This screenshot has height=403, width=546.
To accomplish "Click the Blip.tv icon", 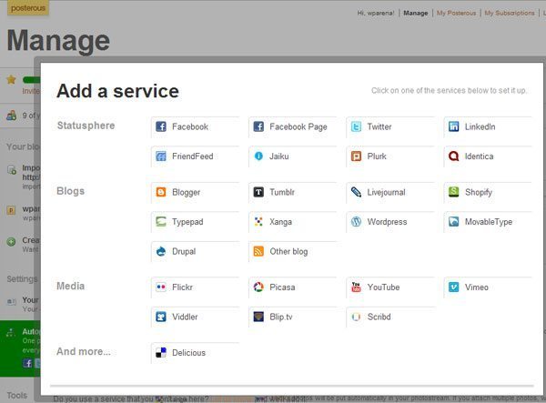I will pos(258,317).
